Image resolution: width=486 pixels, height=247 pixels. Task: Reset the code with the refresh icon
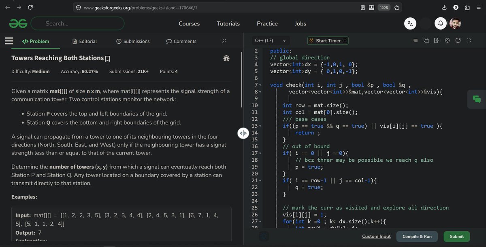458,40
